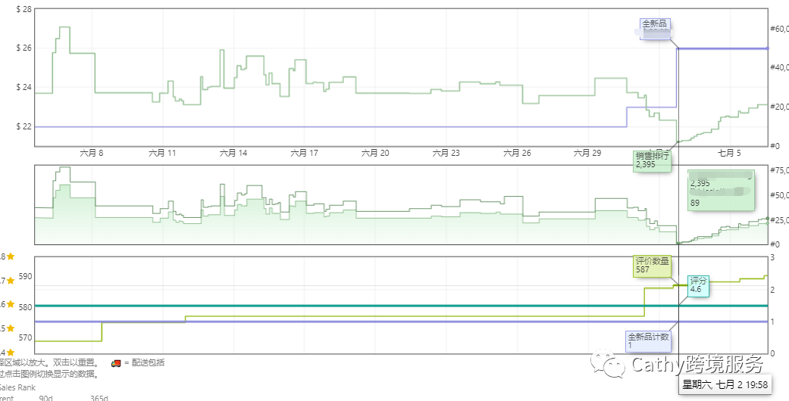Click the 全新品计数 1 tooltip

point(648,341)
